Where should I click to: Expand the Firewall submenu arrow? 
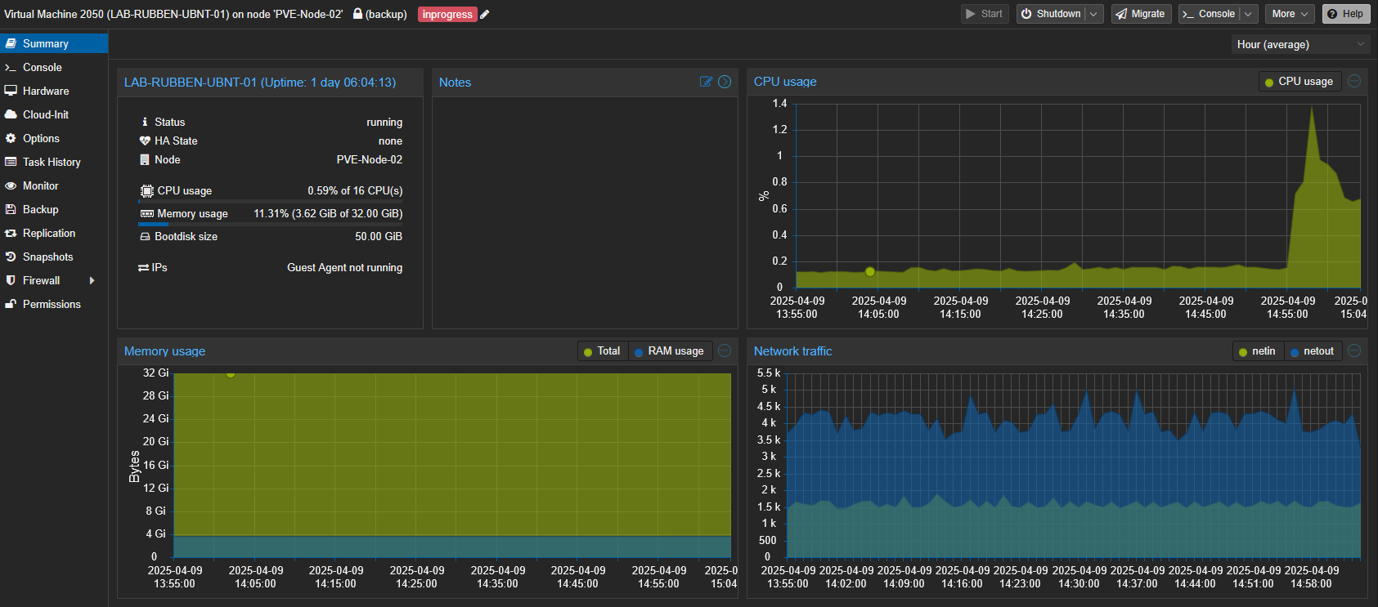[92, 280]
